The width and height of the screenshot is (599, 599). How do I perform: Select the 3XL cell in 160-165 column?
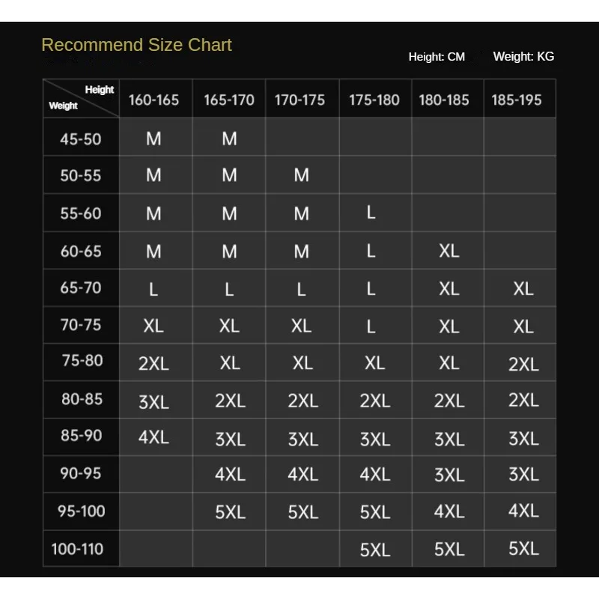click(x=153, y=402)
